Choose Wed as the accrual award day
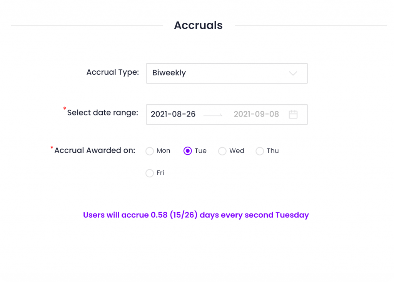The height and width of the screenshot is (282, 394). coord(222,151)
